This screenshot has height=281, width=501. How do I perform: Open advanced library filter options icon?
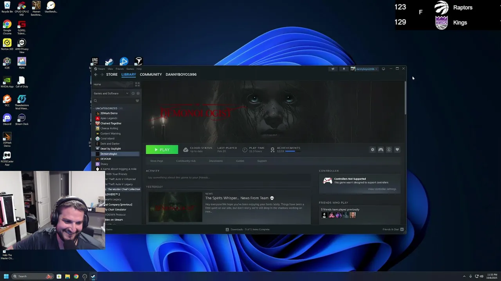point(137,101)
